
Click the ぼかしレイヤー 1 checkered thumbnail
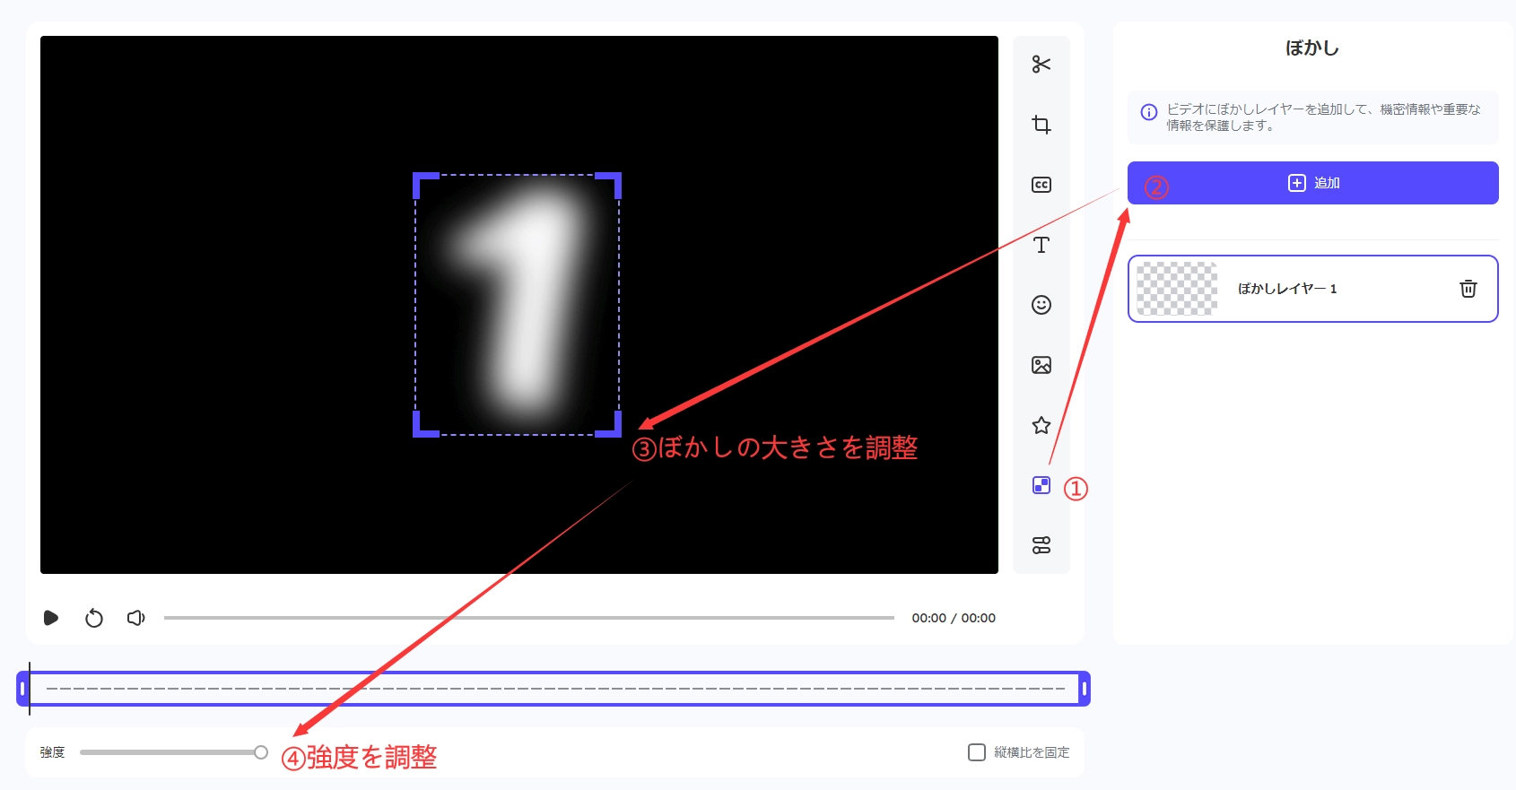point(1177,289)
